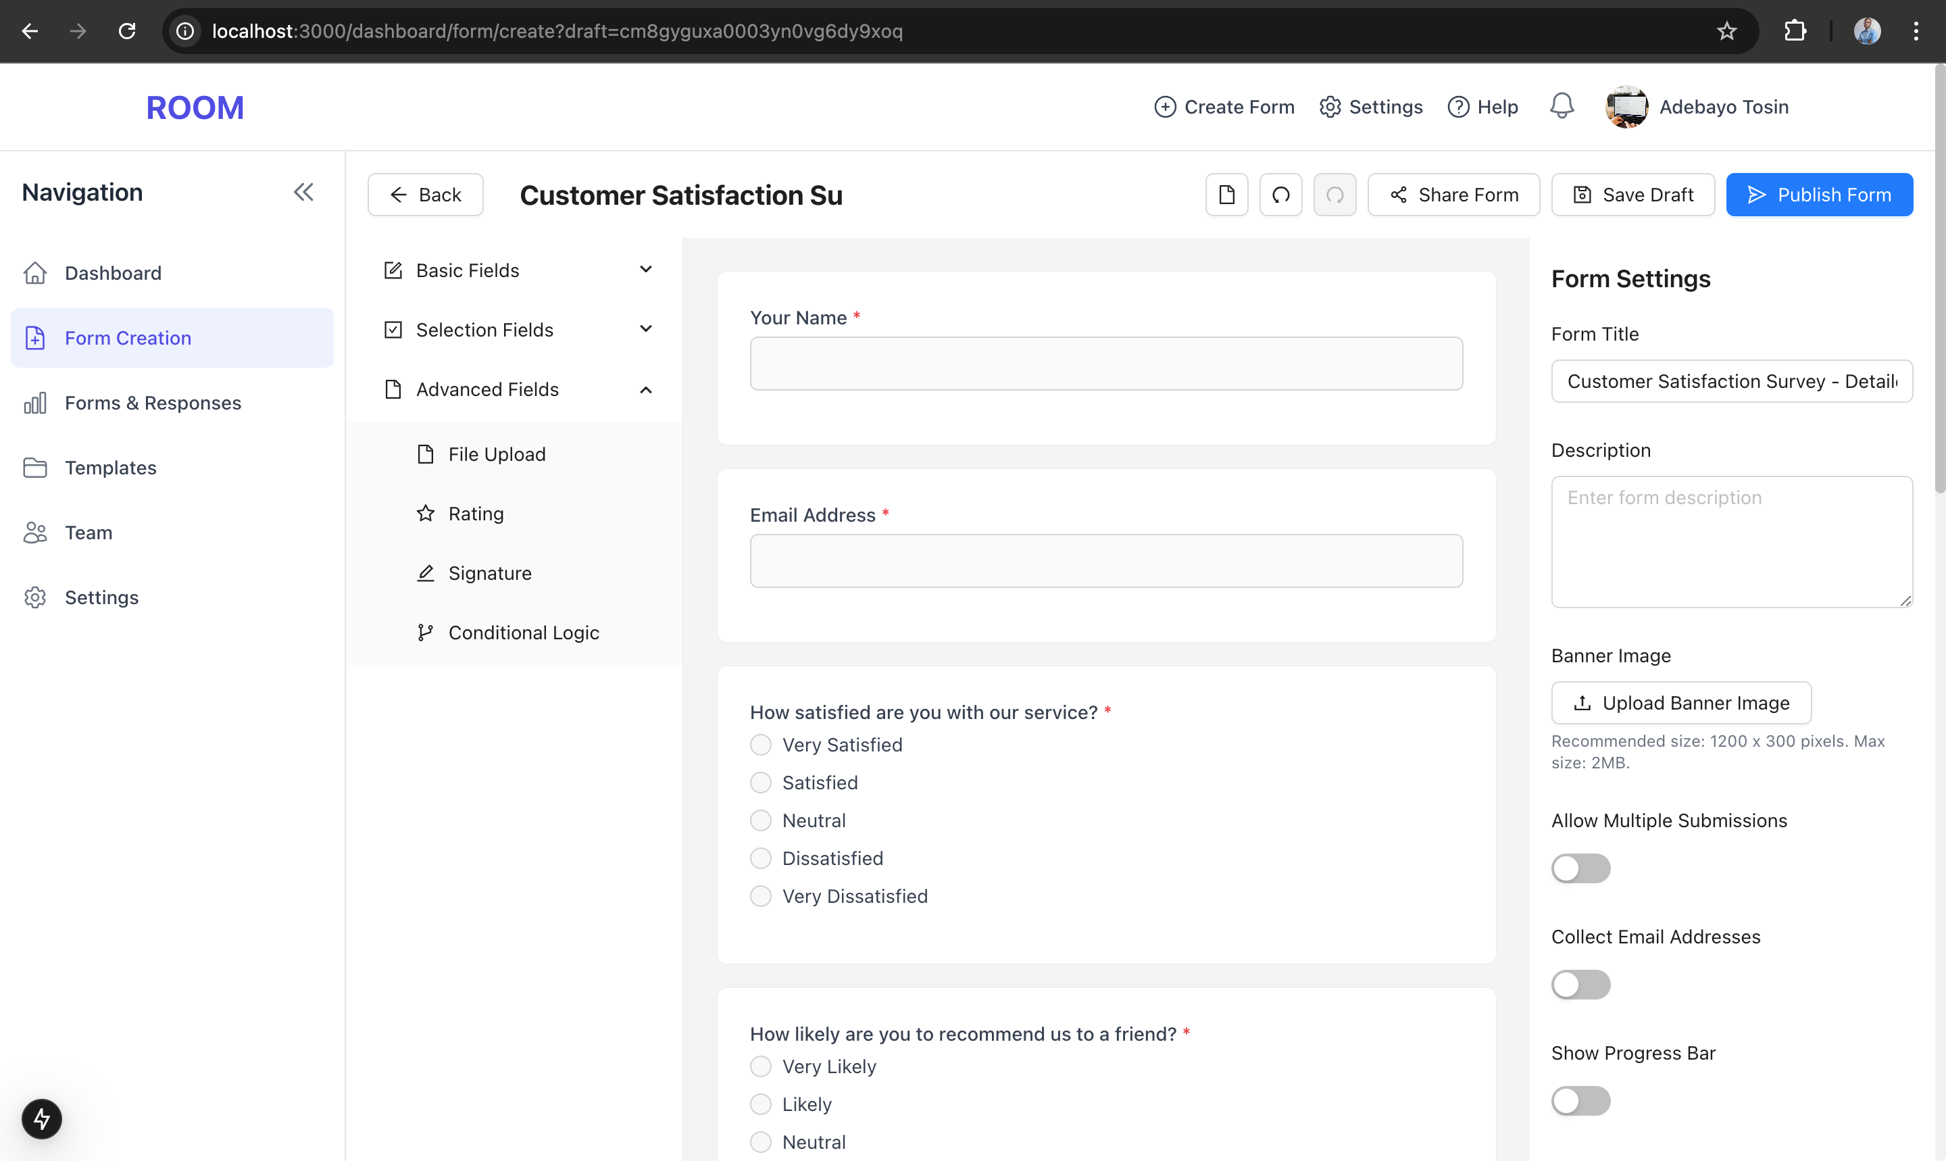Screen dimensions: 1946x1161
Task: Publish the form with Publish Form
Action: (1819, 194)
